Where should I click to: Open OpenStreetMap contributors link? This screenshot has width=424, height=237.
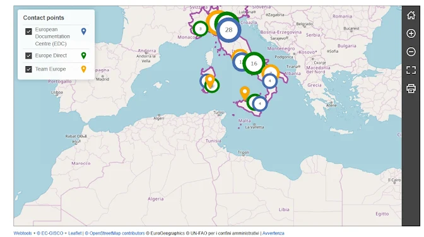[115, 233]
